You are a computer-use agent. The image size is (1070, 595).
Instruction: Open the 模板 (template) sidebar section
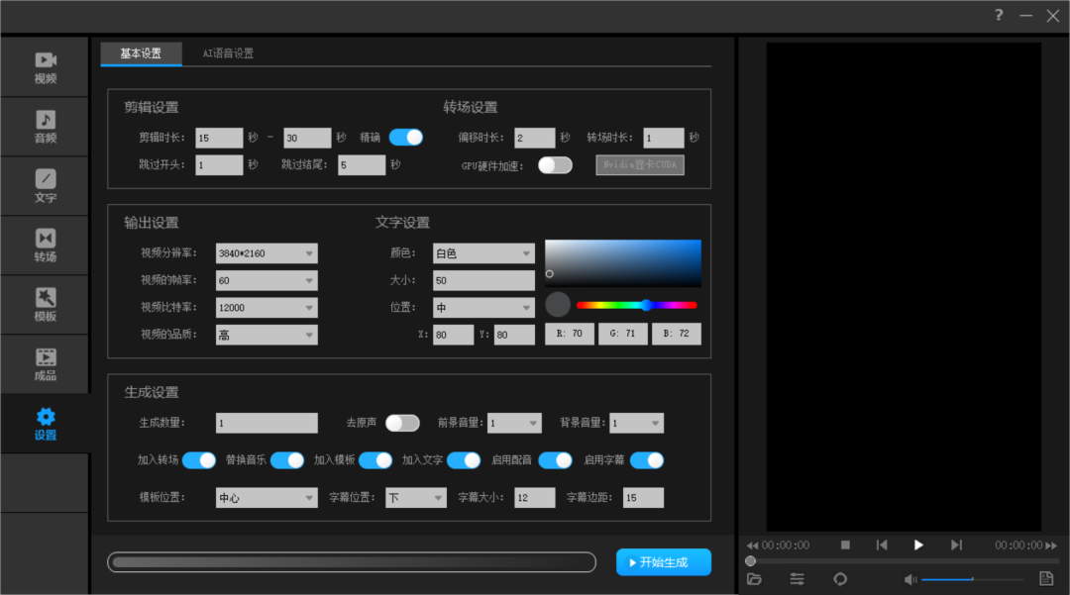tap(45, 305)
